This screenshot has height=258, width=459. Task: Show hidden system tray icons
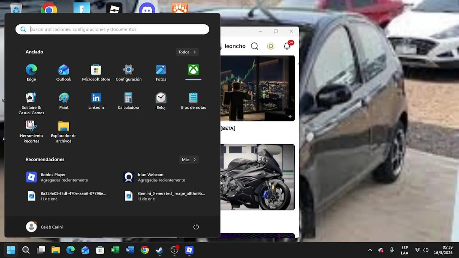tap(370, 250)
